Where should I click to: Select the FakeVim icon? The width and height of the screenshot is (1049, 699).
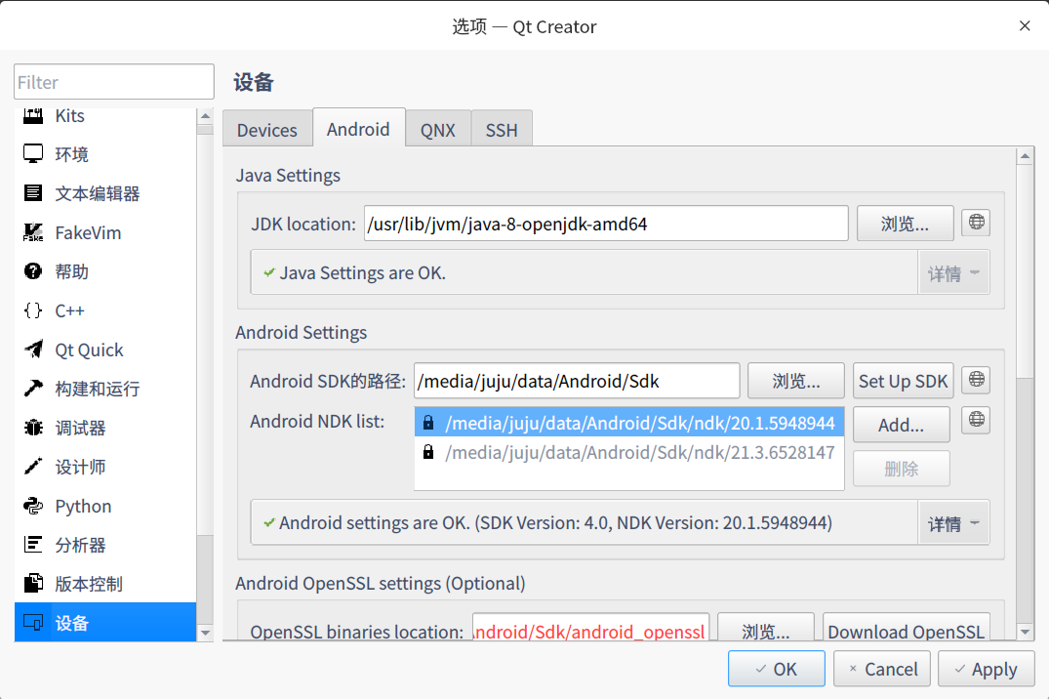click(33, 232)
